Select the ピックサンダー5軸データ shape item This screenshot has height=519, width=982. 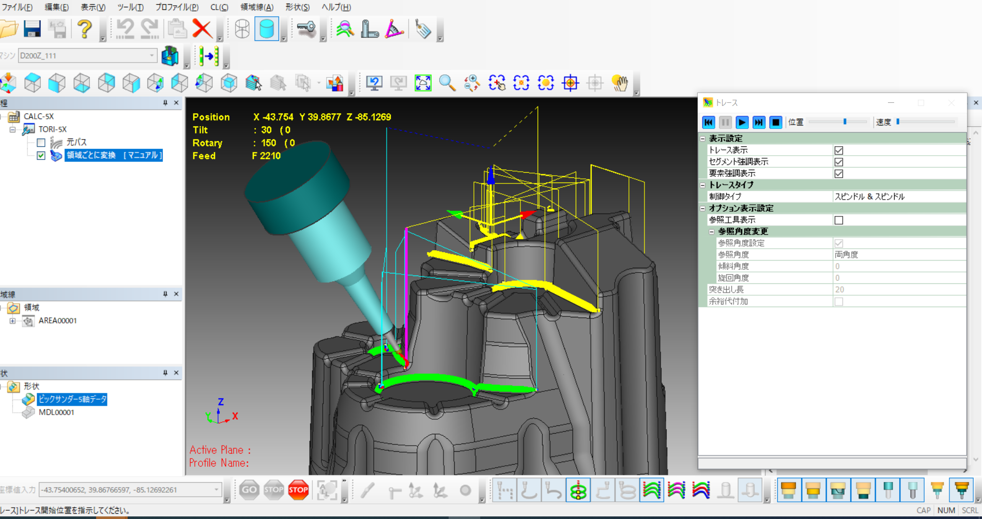point(72,399)
